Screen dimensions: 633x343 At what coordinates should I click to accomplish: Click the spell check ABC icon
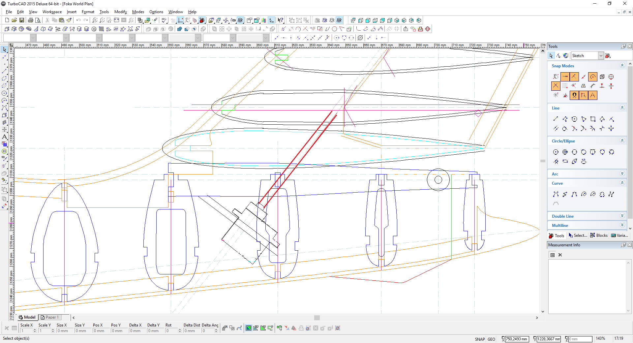164,20
